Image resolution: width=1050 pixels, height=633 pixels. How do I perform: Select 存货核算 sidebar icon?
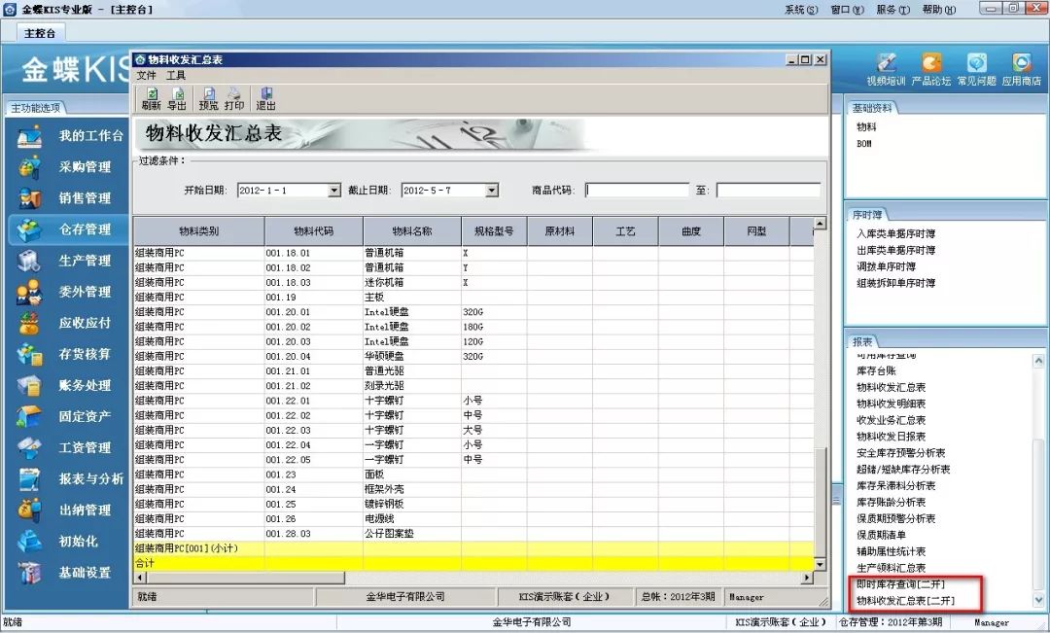tap(29, 354)
